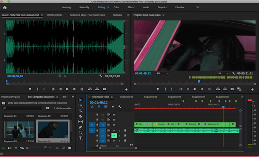Show hidden Project panel tabs chevron
Viewport: 259px width, 157px height.
point(73,97)
